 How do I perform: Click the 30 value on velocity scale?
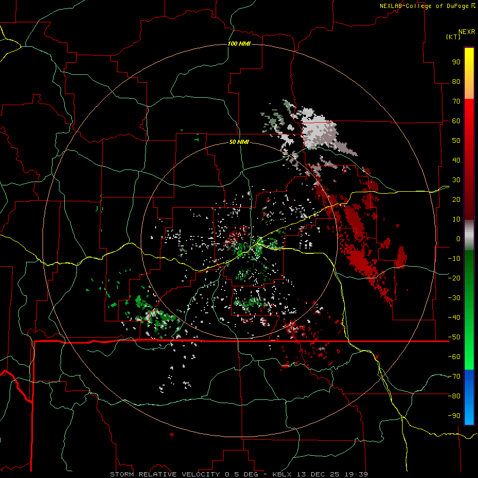pos(456,180)
